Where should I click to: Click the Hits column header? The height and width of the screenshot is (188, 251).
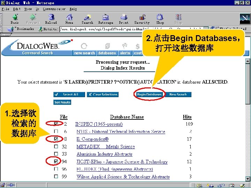point(187,117)
